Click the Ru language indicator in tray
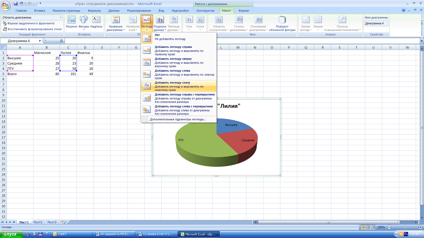Image resolution: width=424 pixels, height=238 pixels. (406, 234)
